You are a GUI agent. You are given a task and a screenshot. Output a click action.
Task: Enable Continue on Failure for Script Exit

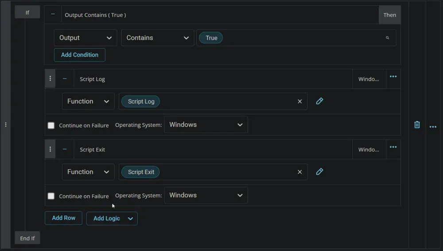click(51, 196)
